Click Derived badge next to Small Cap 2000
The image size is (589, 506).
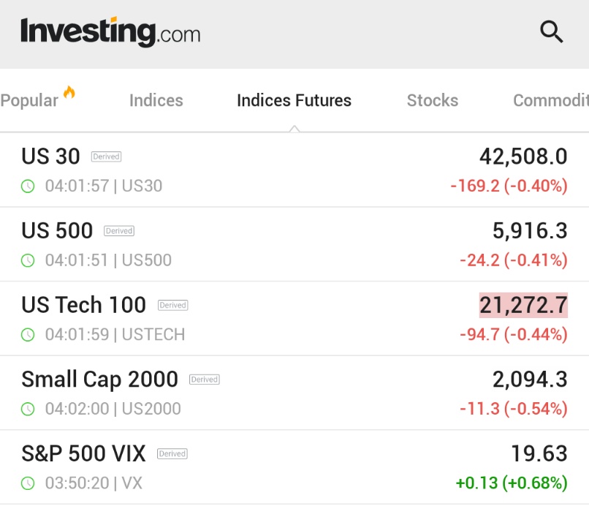click(x=205, y=379)
